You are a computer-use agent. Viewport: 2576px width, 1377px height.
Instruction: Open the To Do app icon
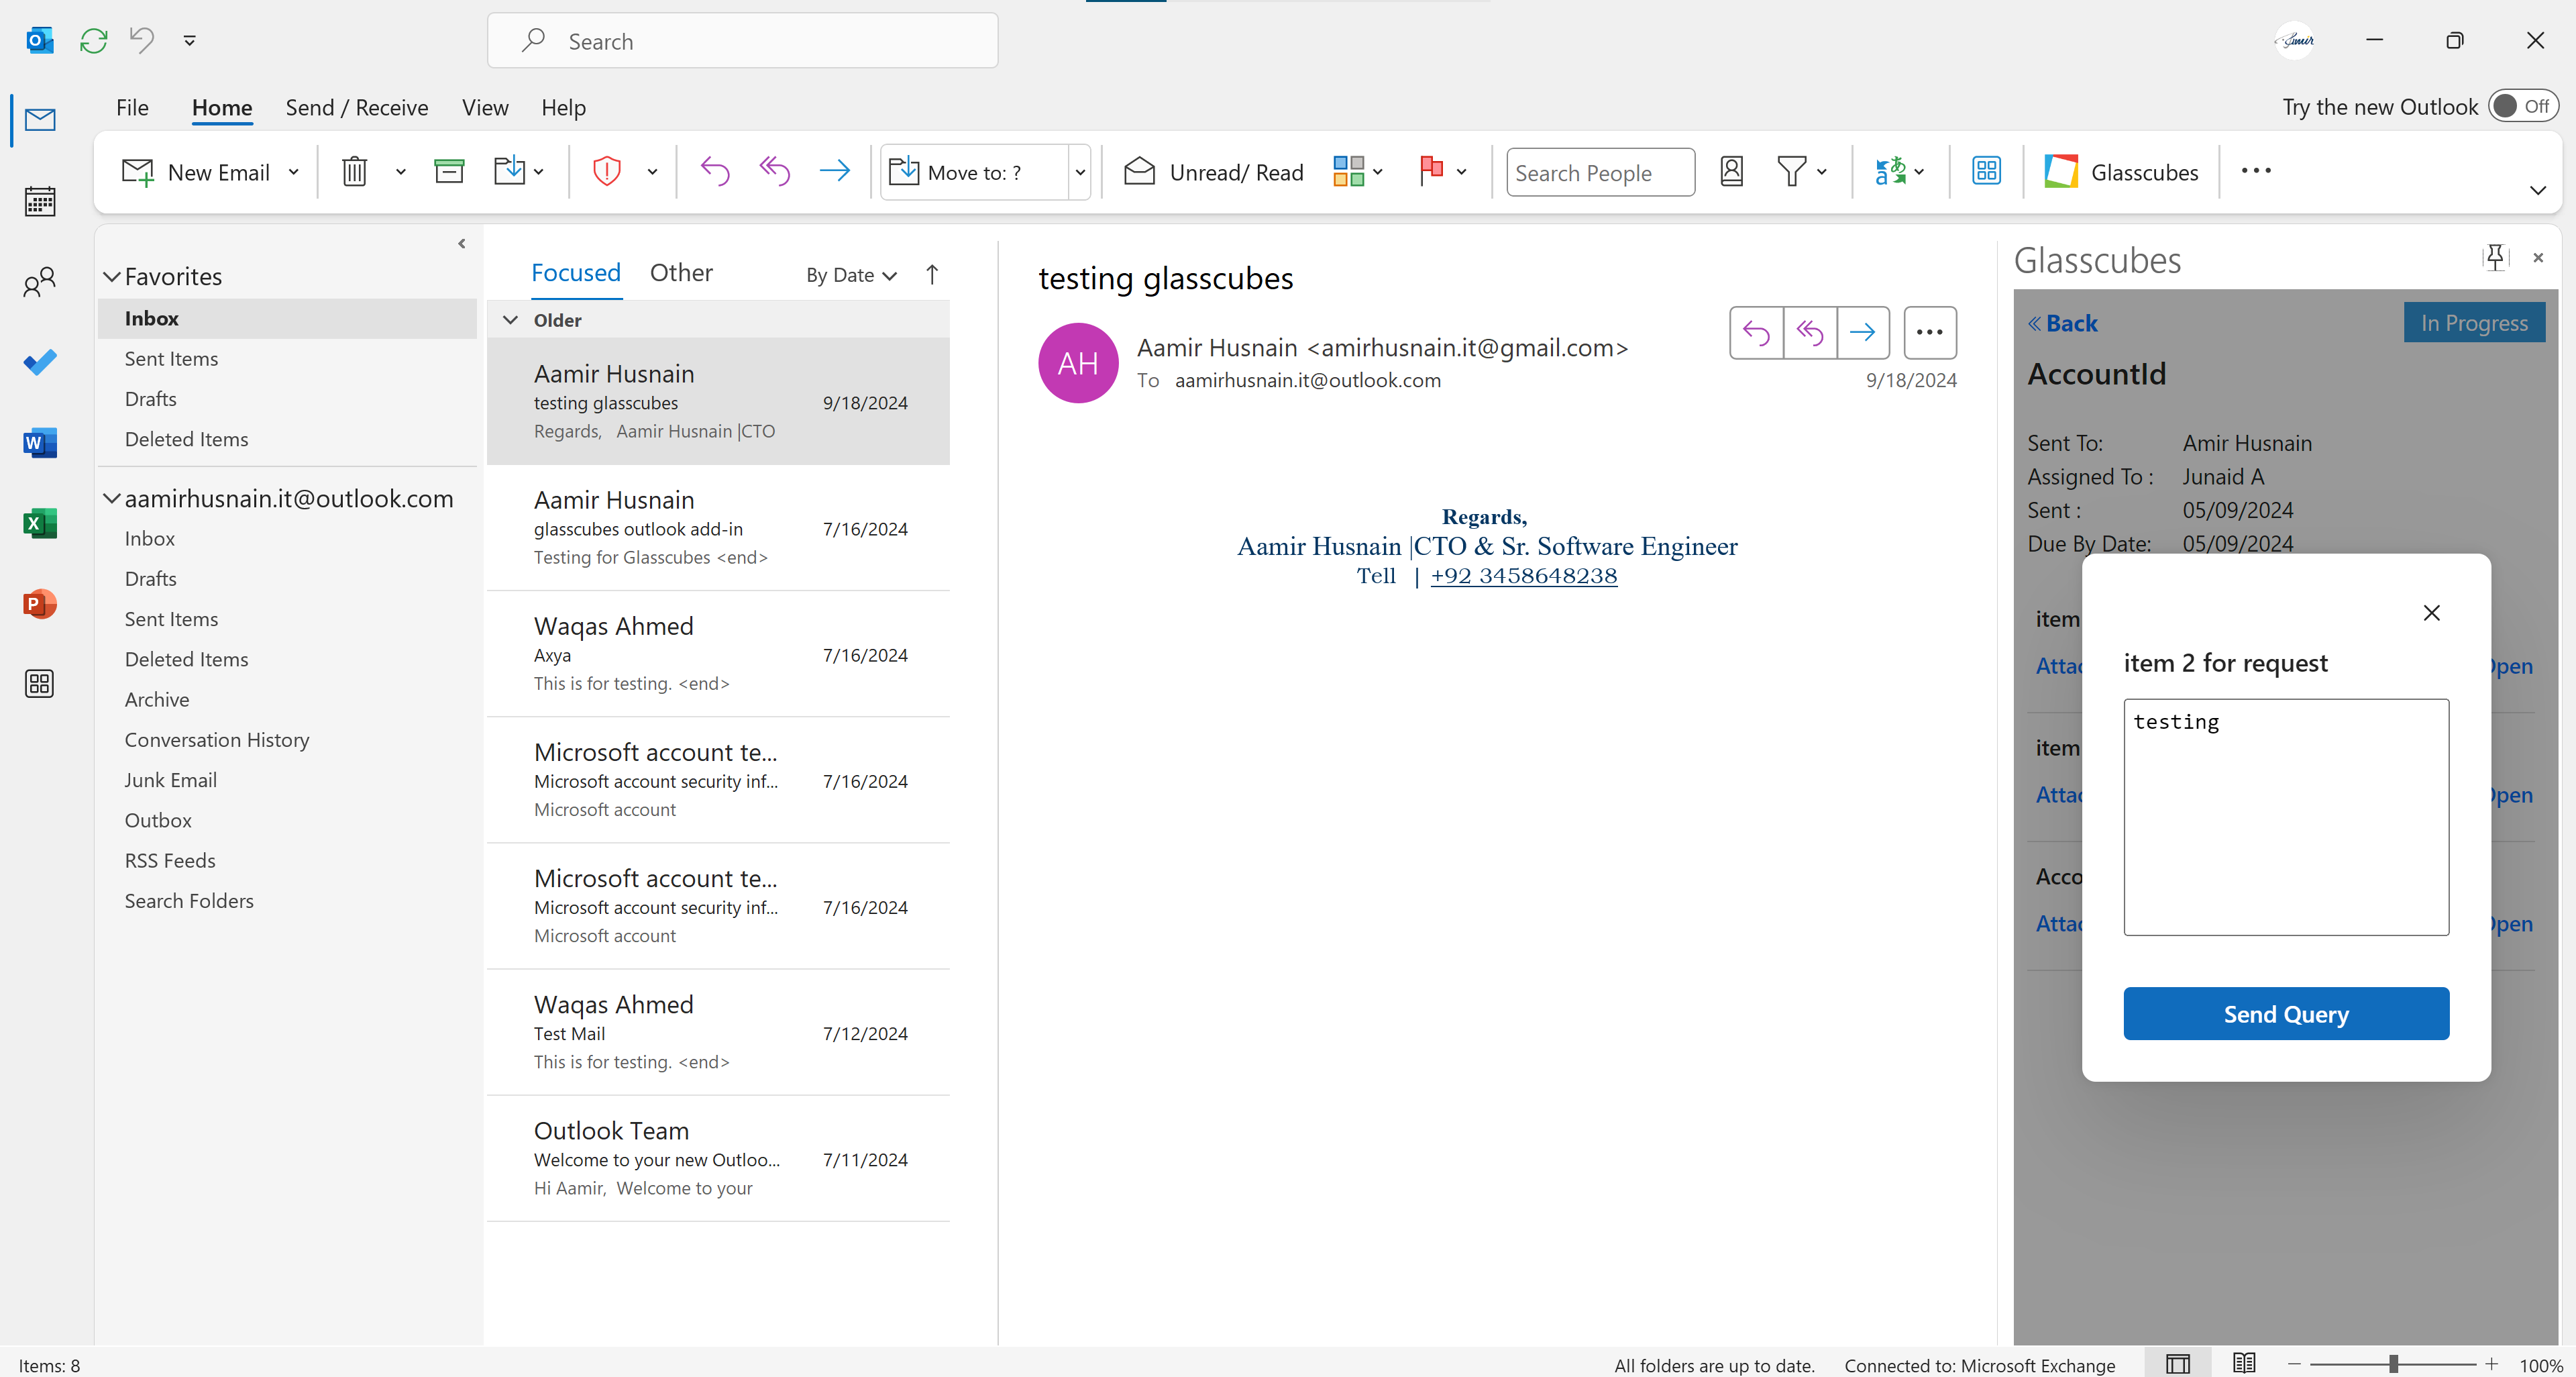pos(40,362)
